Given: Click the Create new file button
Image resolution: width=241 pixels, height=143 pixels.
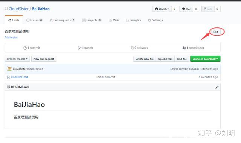Looking at the screenshot, I should tap(145, 59).
